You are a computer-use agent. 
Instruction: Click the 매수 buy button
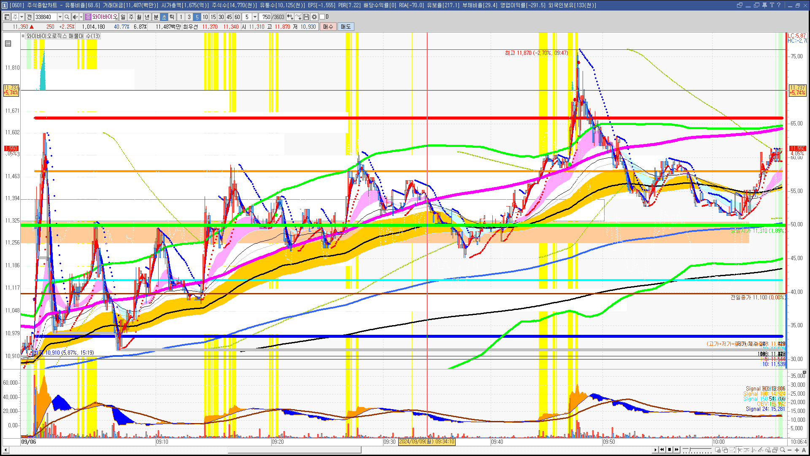(328, 27)
